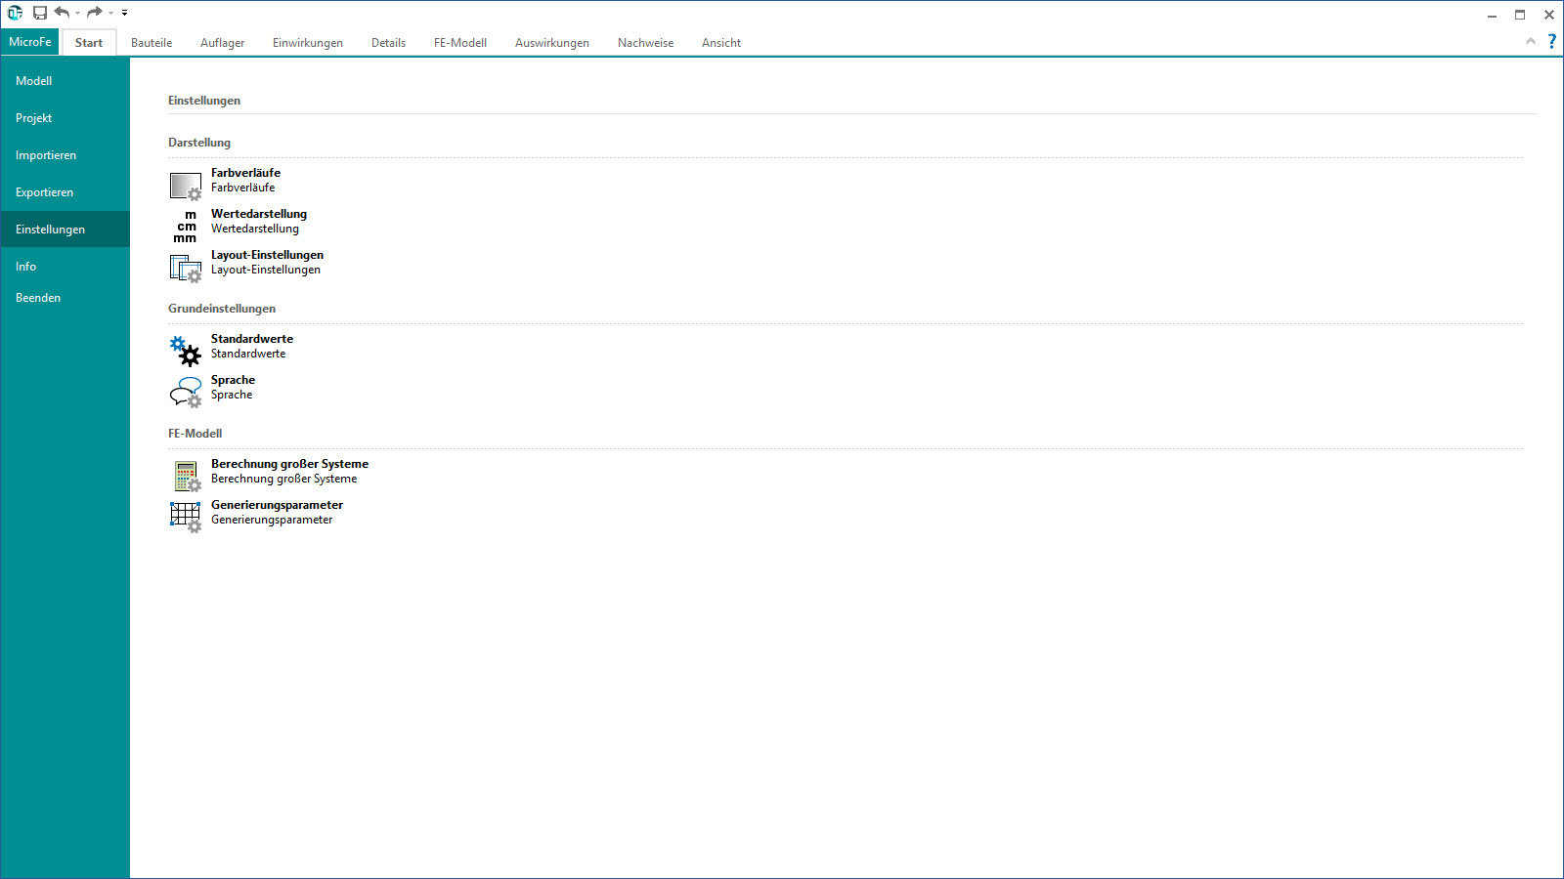Select Exportieren in the sidebar
Viewport: 1564px width, 879px height.
[x=65, y=192]
